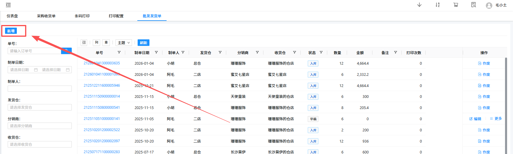Click the 刷新 button
Viewport: 513px width, 154px height.
pos(144,43)
